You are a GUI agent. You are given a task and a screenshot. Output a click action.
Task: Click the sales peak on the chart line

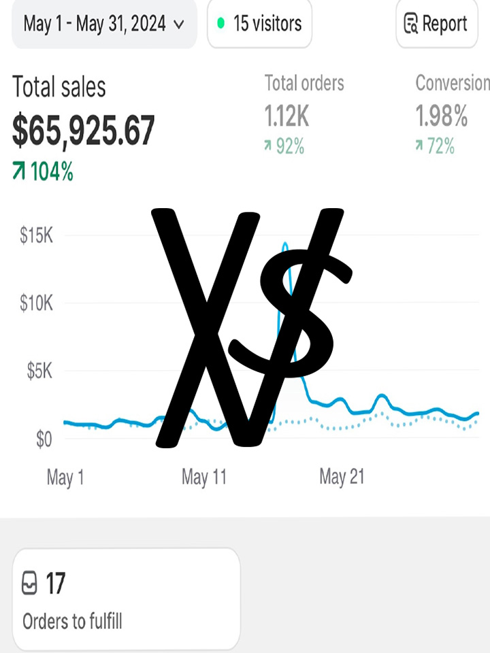pyautogui.click(x=285, y=244)
